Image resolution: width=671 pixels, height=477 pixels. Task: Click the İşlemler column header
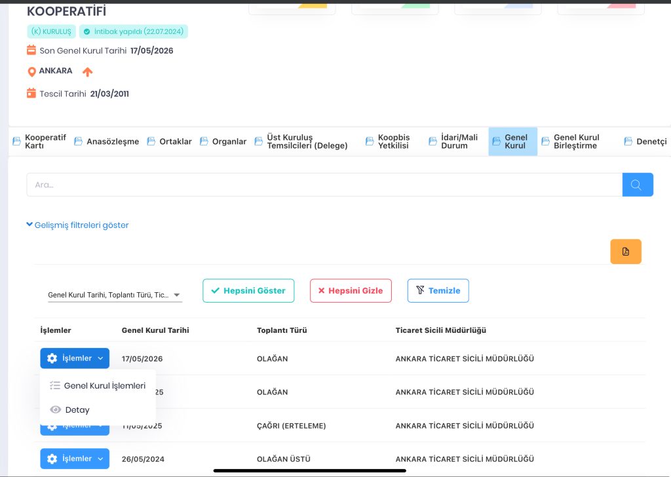pos(56,330)
